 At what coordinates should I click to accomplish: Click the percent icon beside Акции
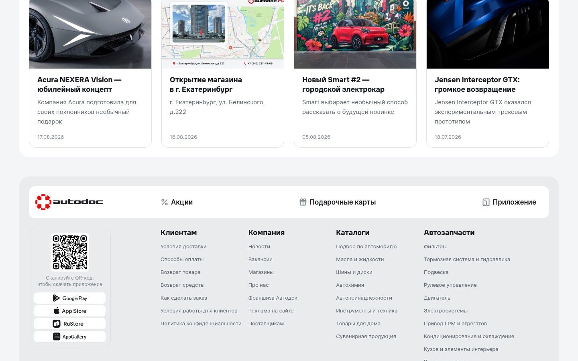click(165, 202)
